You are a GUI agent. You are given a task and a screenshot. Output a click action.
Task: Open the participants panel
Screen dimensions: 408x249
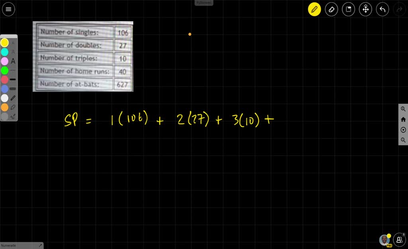[399, 239]
